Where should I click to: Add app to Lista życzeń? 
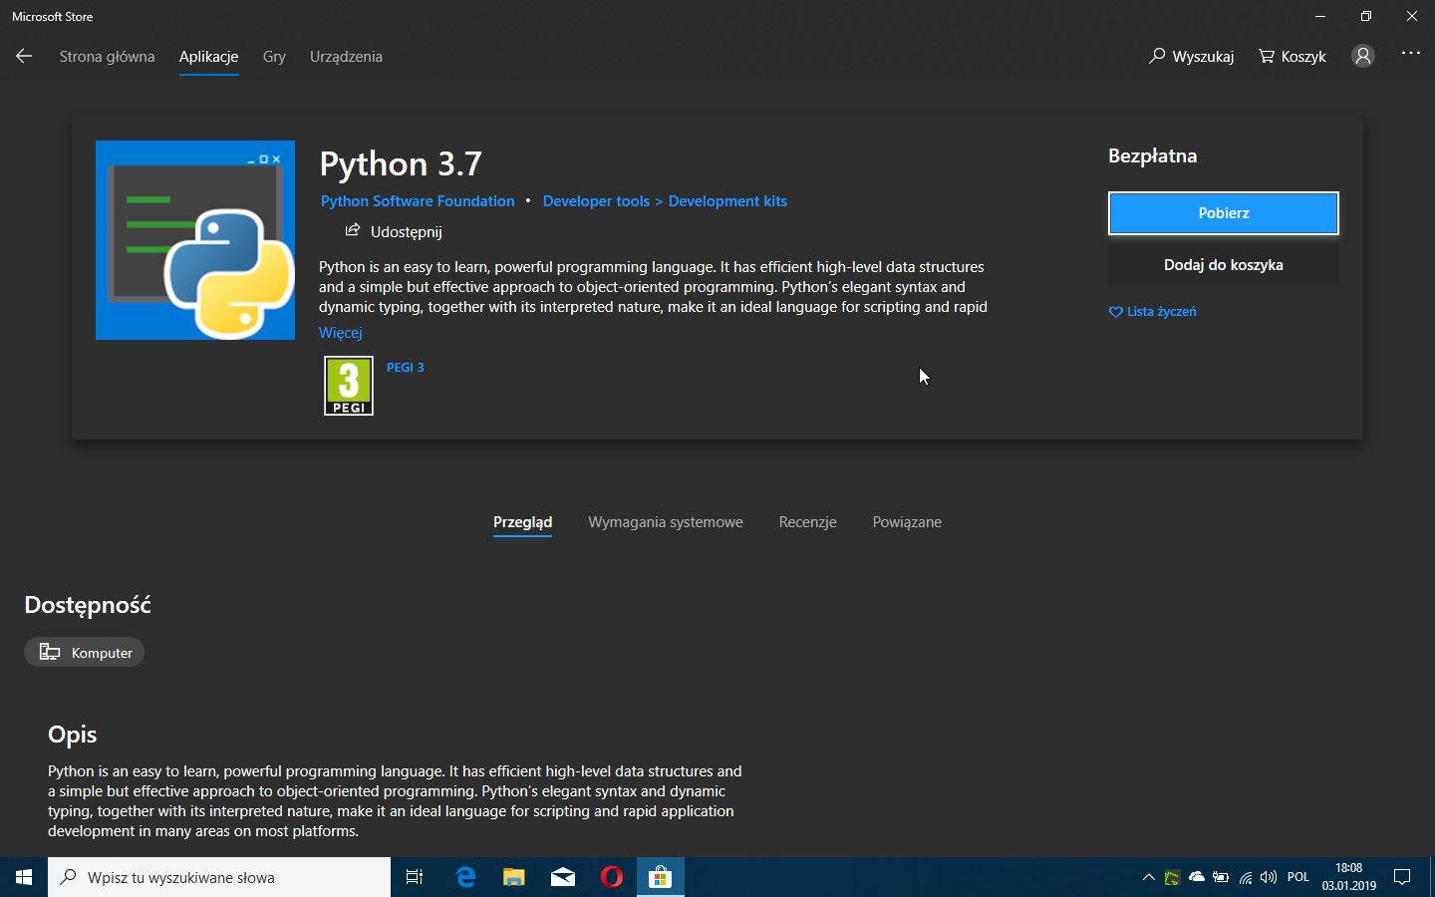click(x=1152, y=312)
